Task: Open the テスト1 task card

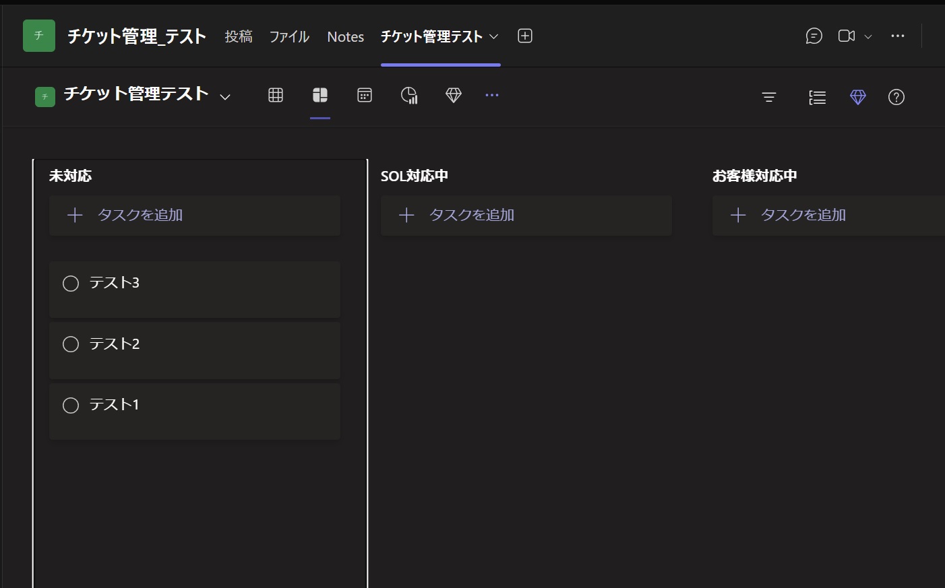Action: click(195, 412)
